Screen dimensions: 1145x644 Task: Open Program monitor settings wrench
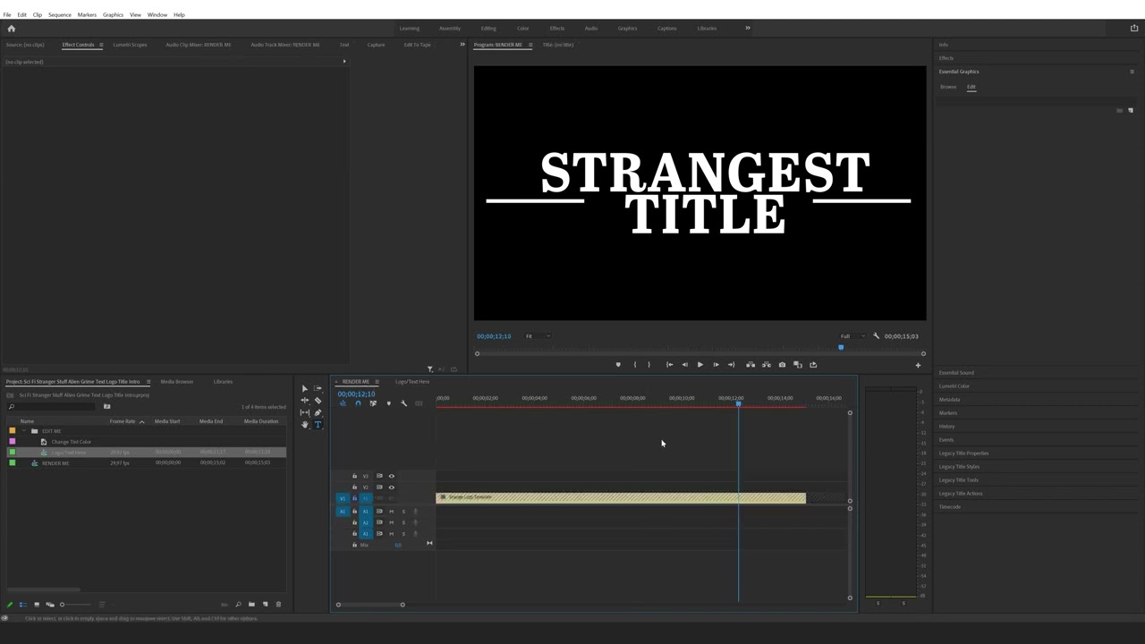tap(876, 336)
